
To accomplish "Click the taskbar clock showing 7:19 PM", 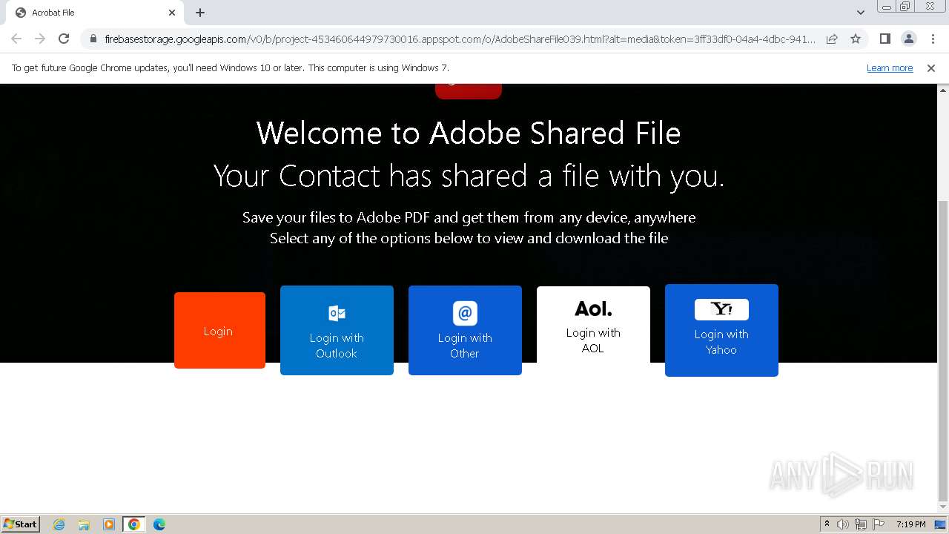I will (910, 524).
